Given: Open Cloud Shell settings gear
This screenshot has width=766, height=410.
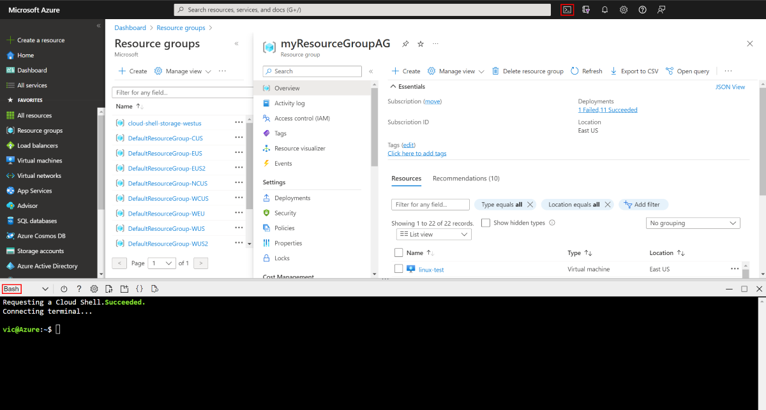Looking at the screenshot, I should tap(94, 289).
